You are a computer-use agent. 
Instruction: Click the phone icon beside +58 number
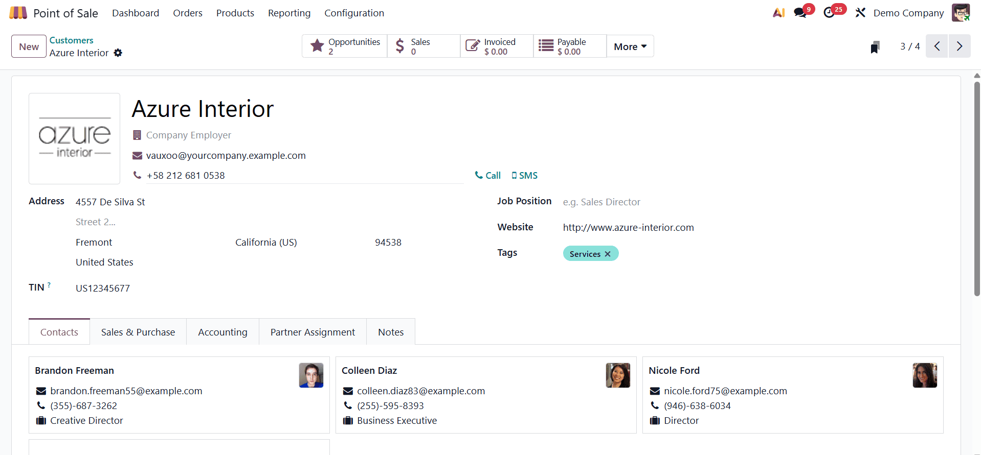137,175
